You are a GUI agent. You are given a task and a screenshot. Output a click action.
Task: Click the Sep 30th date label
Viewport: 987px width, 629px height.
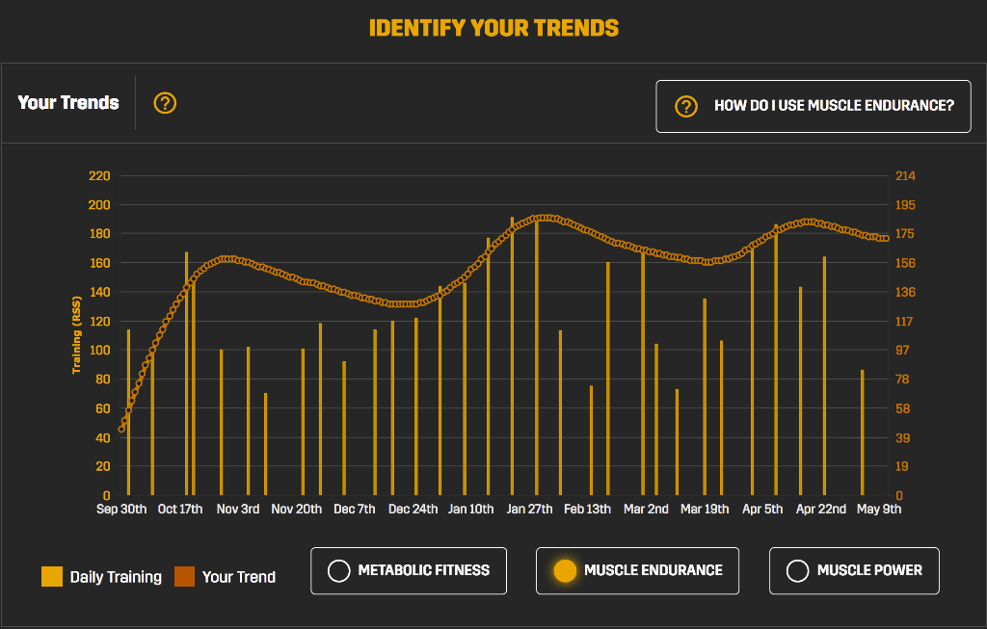click(x=120, y=509)
